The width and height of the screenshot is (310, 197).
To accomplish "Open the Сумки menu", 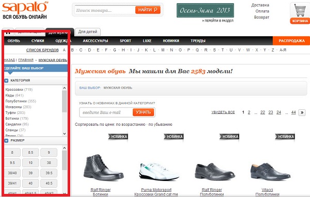I will (38, 41).
